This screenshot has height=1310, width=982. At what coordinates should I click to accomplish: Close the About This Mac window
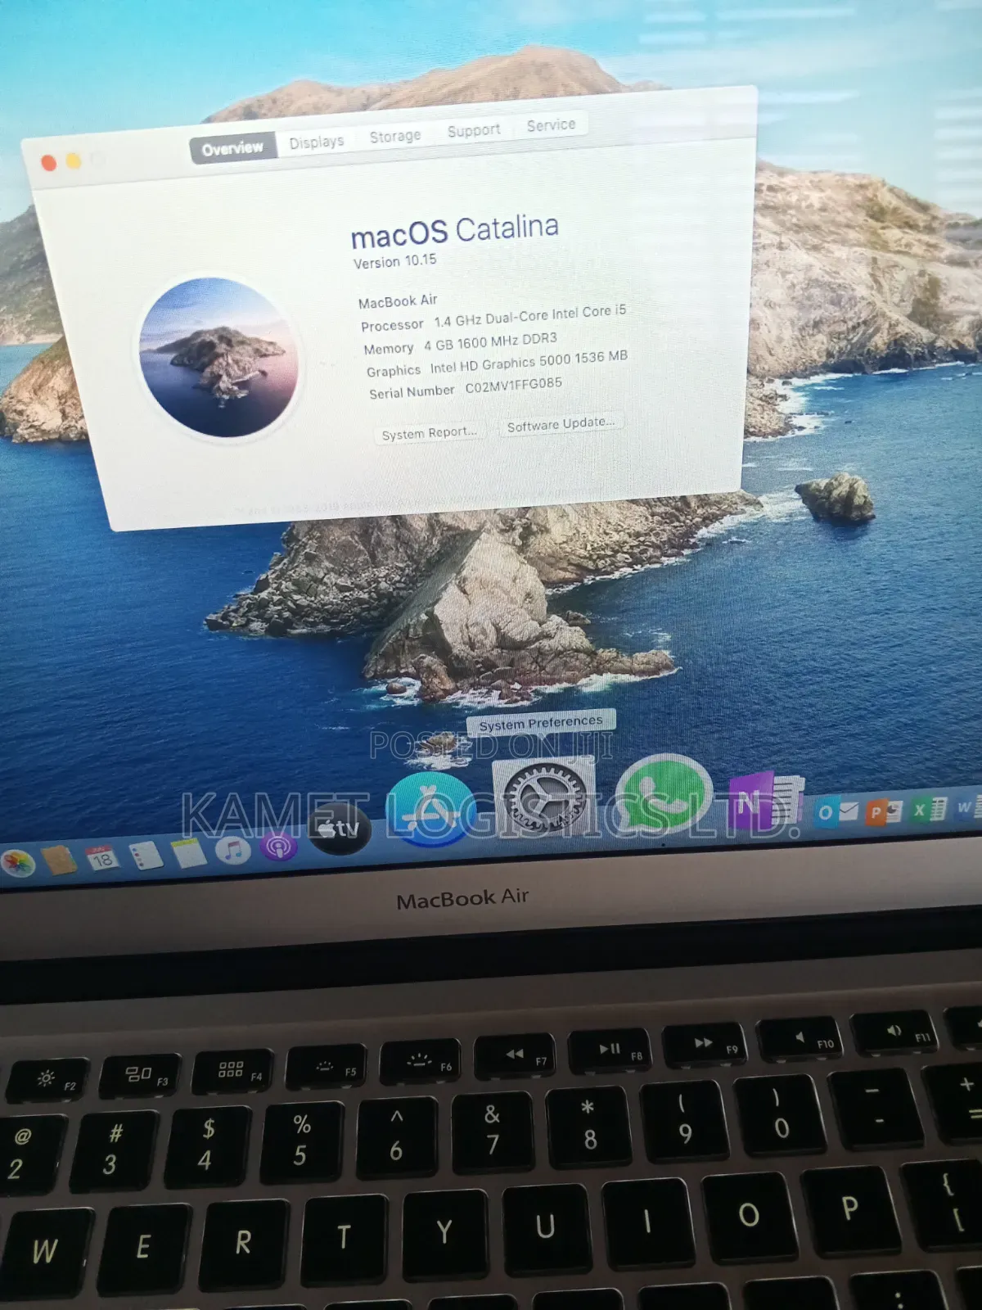48,164
